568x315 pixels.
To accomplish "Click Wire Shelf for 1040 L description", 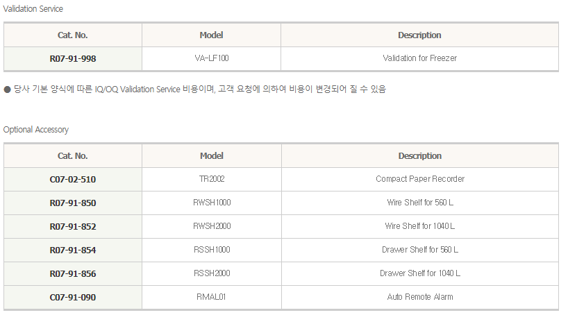I will tap(420, 226).
